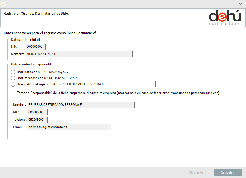Cancel the registration dialog
The image size is (246, 178).
(x=228, y=172)
